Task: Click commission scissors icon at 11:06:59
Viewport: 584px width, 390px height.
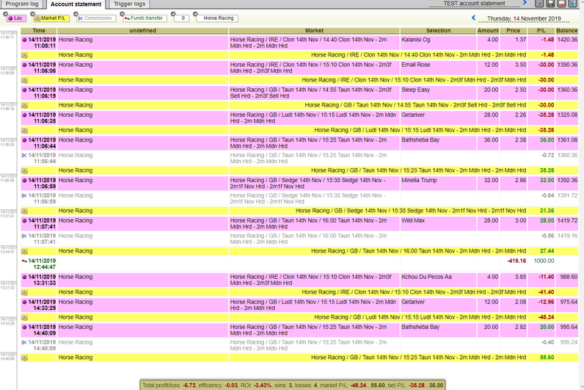Action: (24, 195)
